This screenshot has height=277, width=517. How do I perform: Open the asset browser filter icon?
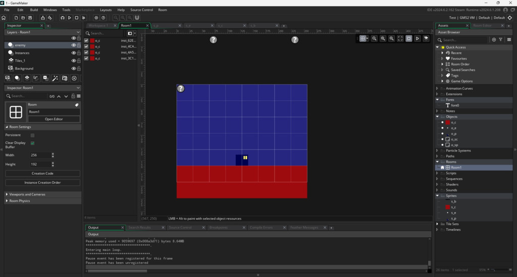[500, 40]
